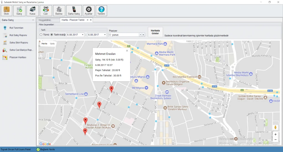Open Rut Tanımları from sidebar
The image size is (283, 152).
click(16, 28)
